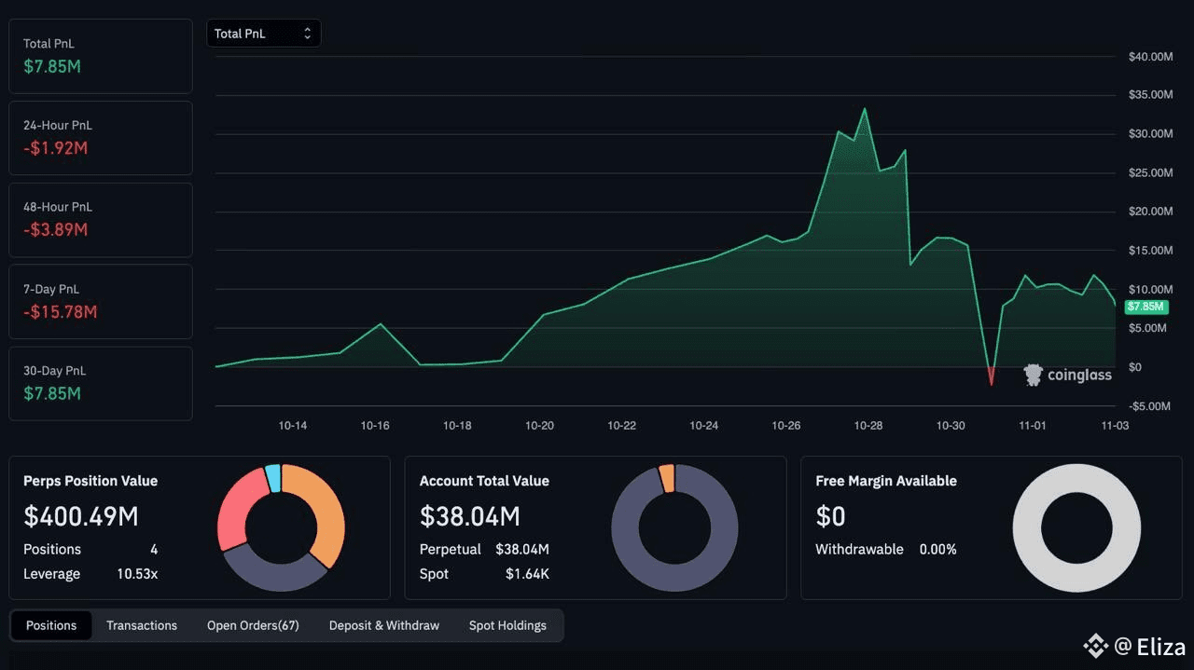The height and width of the screenshot is (670, 1194).
Task: Click the pink segment of Perps donut
Action: tap(237, 508)
